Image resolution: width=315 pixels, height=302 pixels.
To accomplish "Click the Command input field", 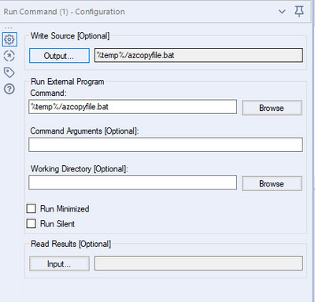I will click(x=132, y=107).
